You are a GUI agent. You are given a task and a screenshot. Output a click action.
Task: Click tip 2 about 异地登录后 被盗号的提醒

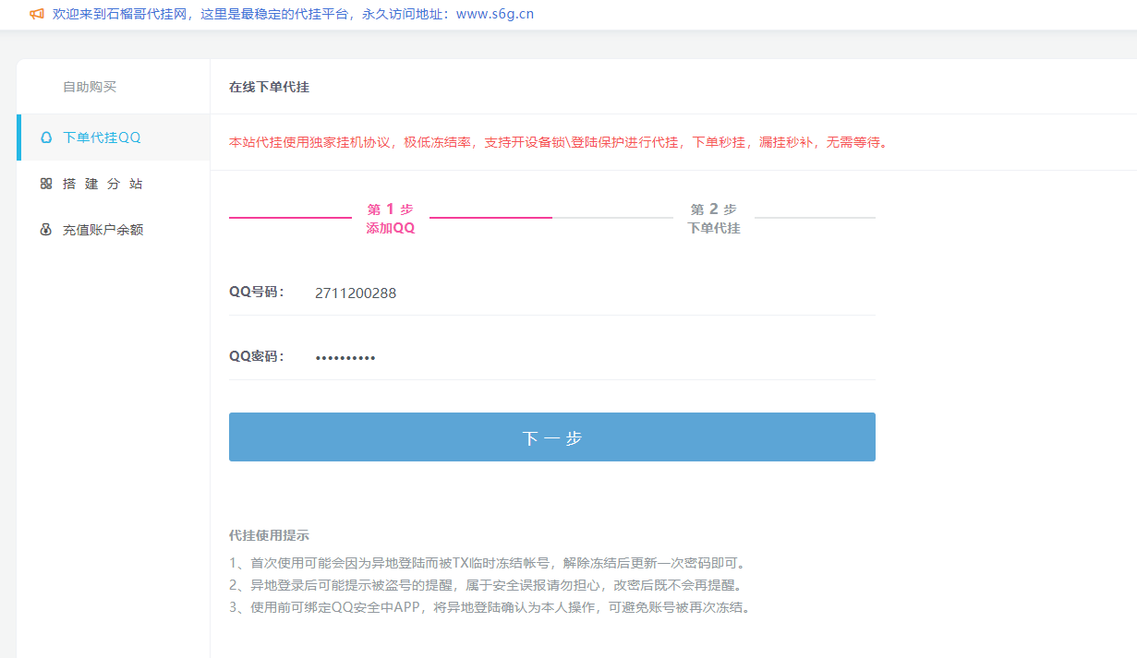(x=486, y=585)
